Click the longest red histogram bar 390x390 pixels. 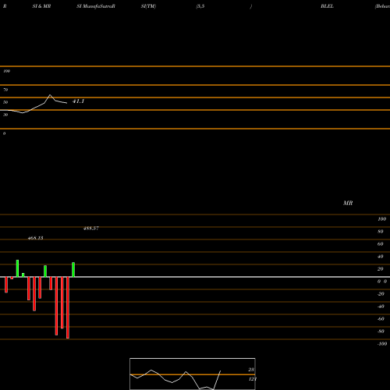pyautogui.click(x=68, y=307)
